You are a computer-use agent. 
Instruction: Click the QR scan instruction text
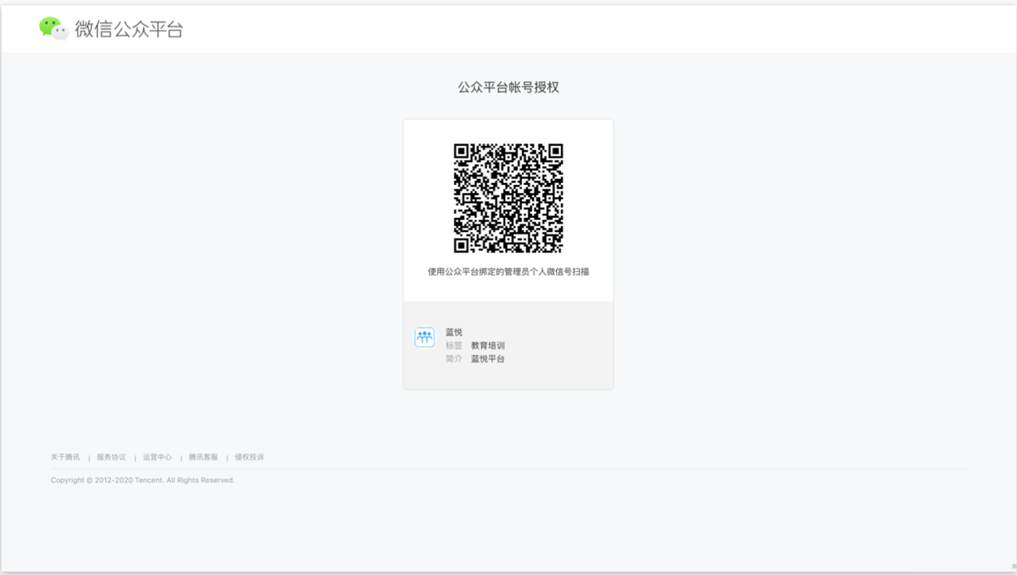click(x=508, y=271)
